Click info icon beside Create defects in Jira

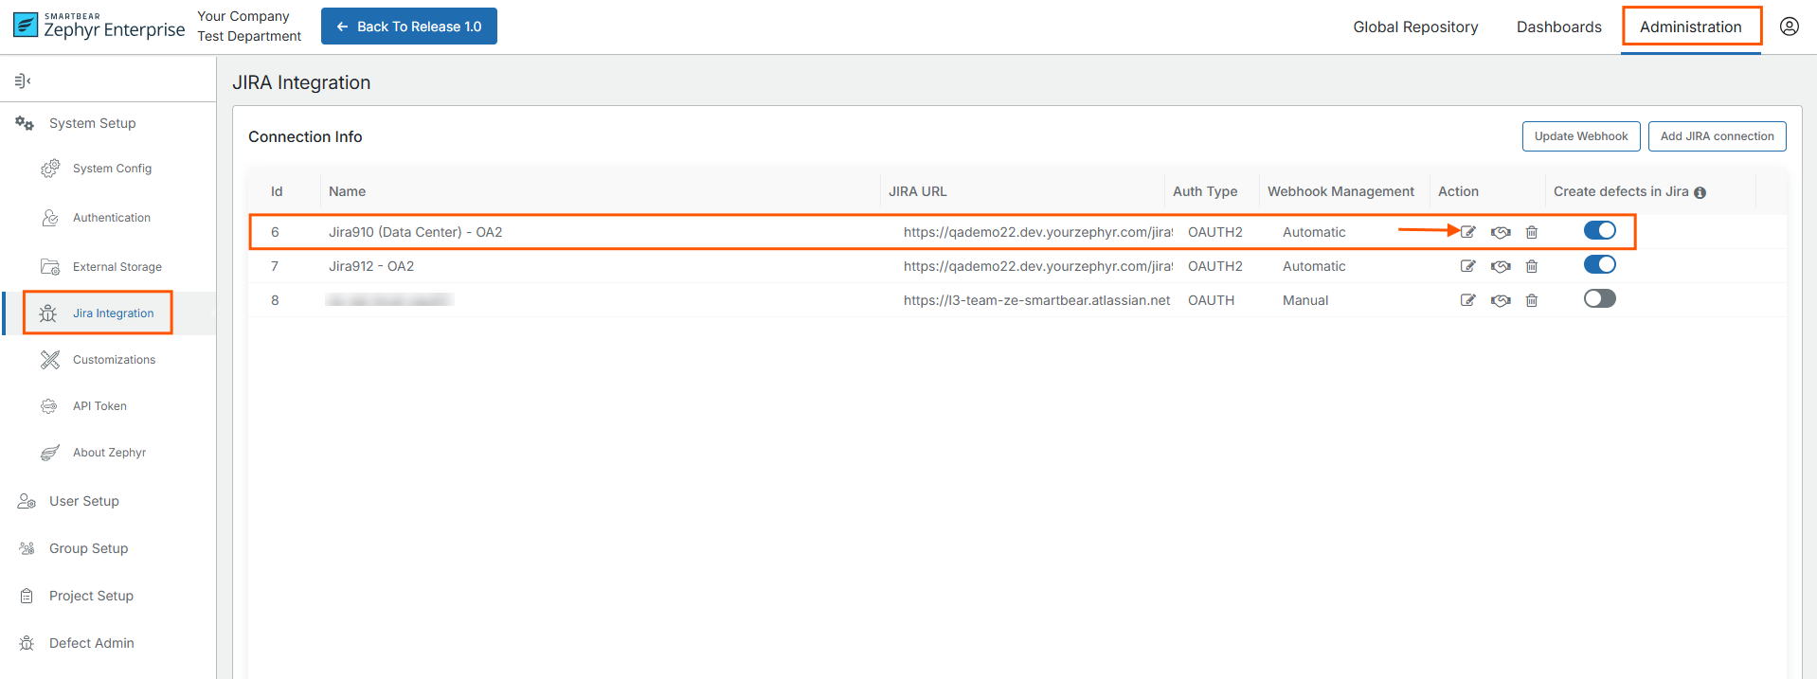point(1700,192)
